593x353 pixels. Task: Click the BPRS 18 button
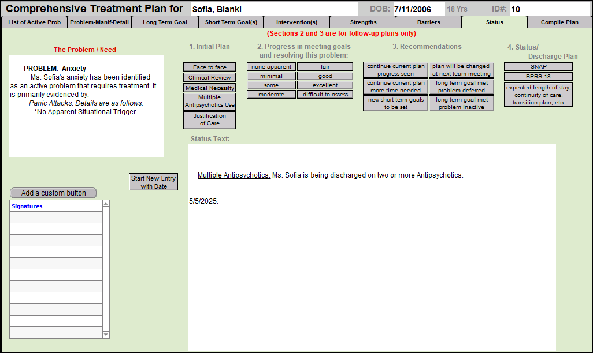538,77
